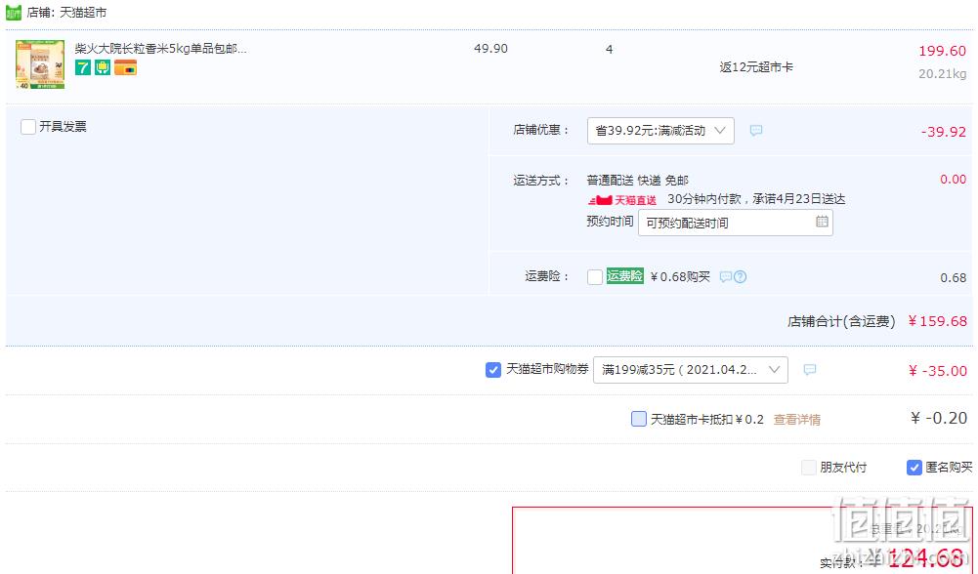Click the message icon beside 店铺优惠 dropdown
This screenshot has height=574, width=978.
[x=756, y=130]
